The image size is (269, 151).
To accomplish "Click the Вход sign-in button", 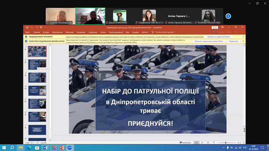I will [215, 28].
